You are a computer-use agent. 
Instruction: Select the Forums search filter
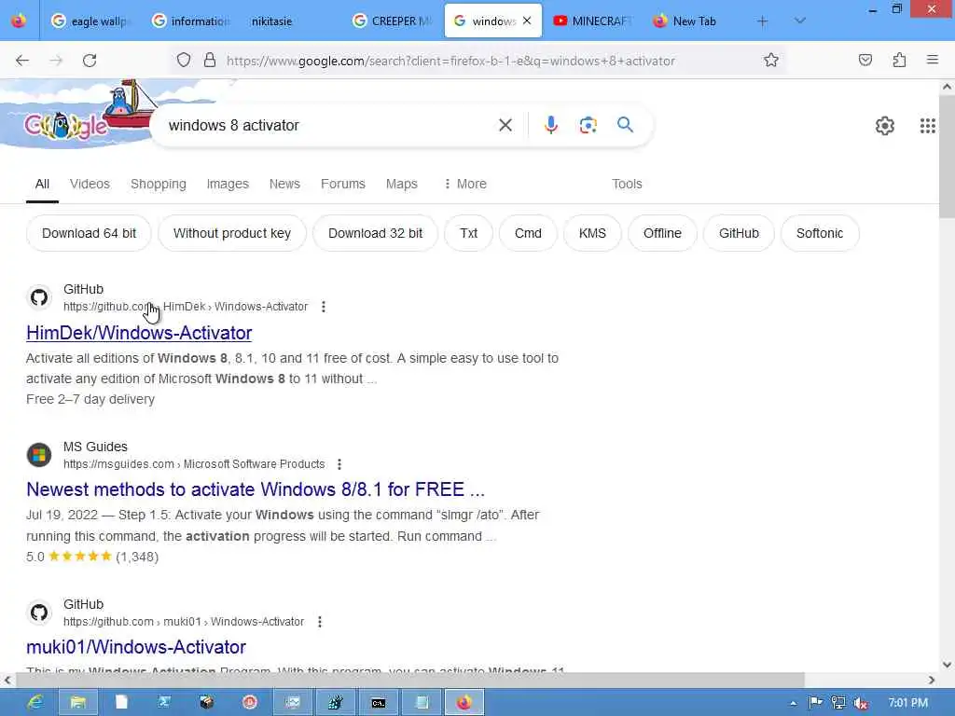coord(343,184)
